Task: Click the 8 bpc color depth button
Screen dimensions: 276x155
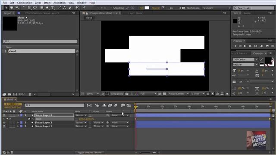Action: point(22,94)
